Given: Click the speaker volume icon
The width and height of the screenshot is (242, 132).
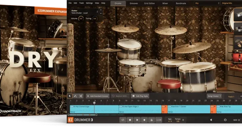Looking at the screenshot, I should (211, 120).
